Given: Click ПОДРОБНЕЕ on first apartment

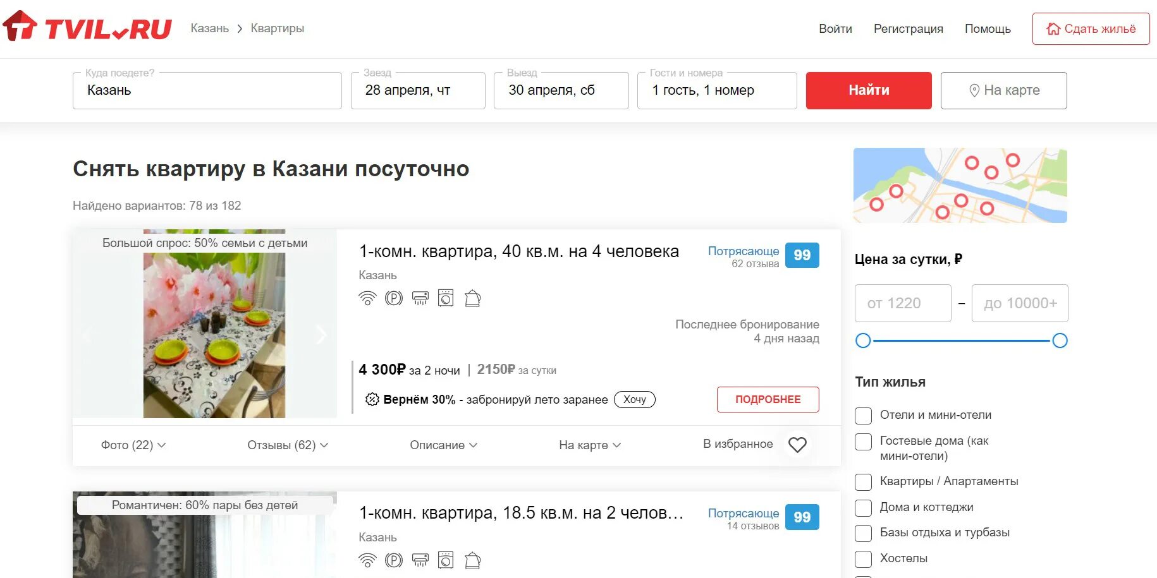Looking at the screenshot, I should pyautogui.click(x=768, y=399).
